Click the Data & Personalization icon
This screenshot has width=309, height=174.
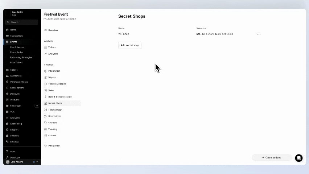click(46, 97)
